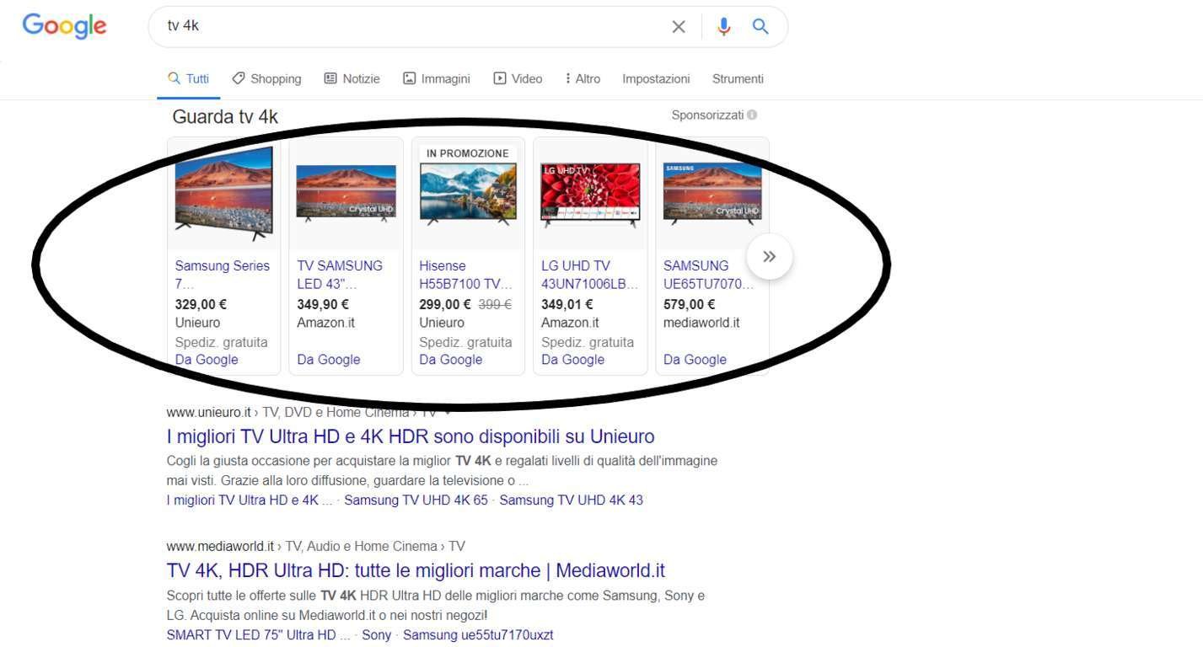Click 'Da Google' under mediaworld.it card

pos(695,360)
